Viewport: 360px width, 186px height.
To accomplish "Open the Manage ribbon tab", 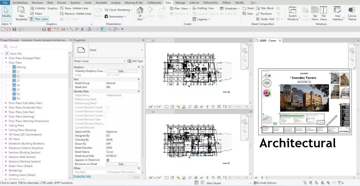I will pyautogui.click(x=180, y=2).
